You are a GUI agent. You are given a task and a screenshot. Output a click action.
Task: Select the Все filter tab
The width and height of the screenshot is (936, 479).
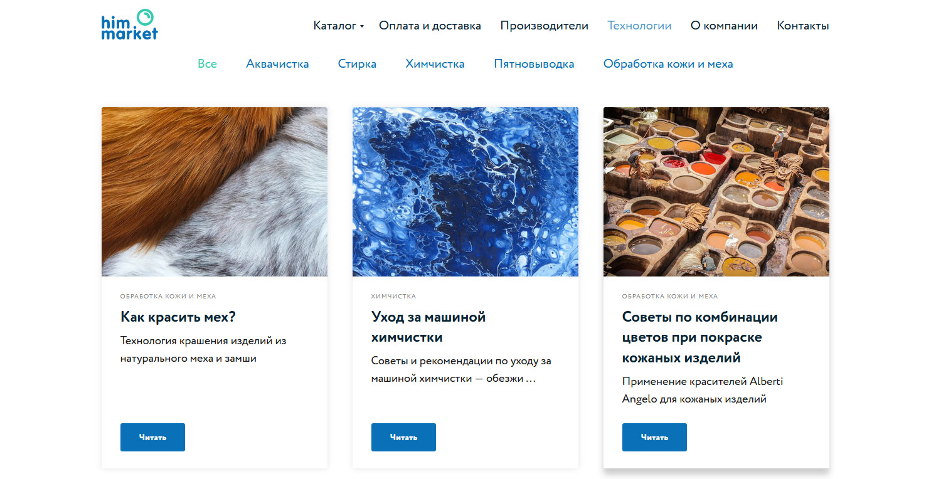pyautogui.click(x=207, y=63)
